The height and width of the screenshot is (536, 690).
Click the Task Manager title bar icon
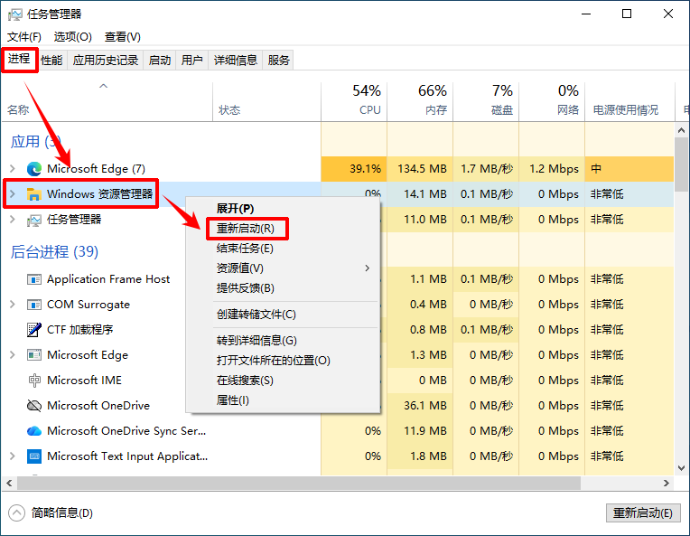pos(14,14)
